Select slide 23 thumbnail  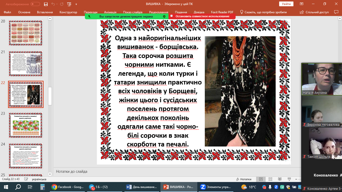point(26,125)
